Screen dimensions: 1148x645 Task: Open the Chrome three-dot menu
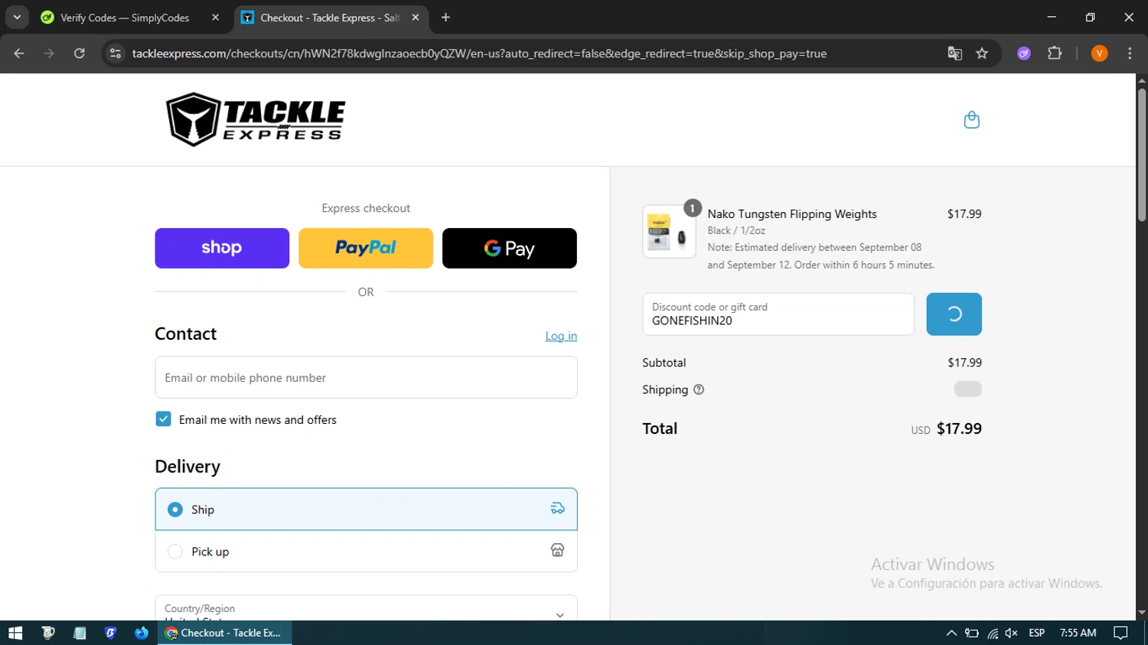pos(1130,54)
